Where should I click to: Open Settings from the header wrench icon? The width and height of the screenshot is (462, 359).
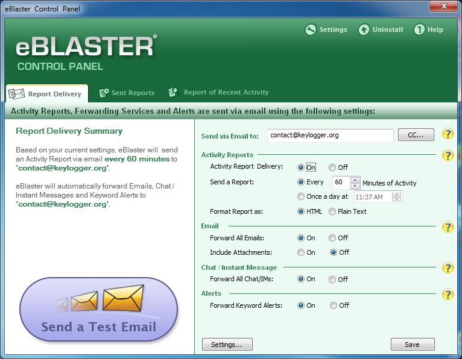(x=311, y=30)
